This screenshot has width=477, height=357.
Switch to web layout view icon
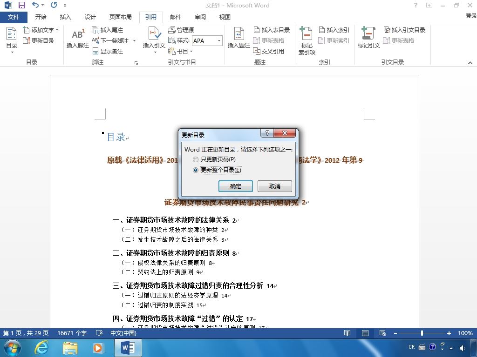[x=383, y=333]
